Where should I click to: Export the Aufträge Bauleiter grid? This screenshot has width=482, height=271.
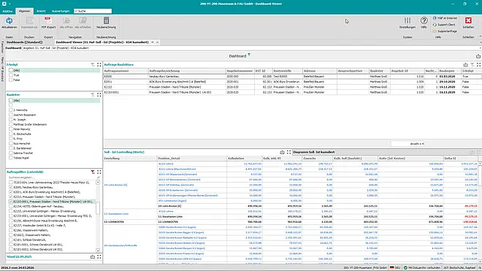466,64
